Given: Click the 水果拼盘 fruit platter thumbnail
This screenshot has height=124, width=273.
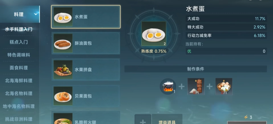Looking at the screenshot, I should coord(63,70).
